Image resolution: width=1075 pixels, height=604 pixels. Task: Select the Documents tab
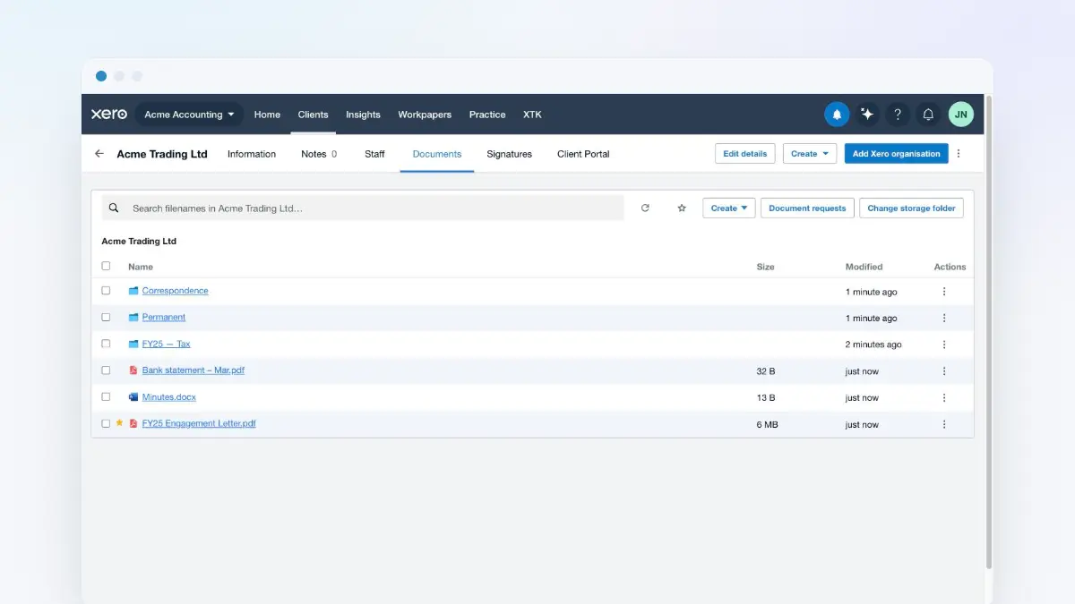(x=437, y=154)
